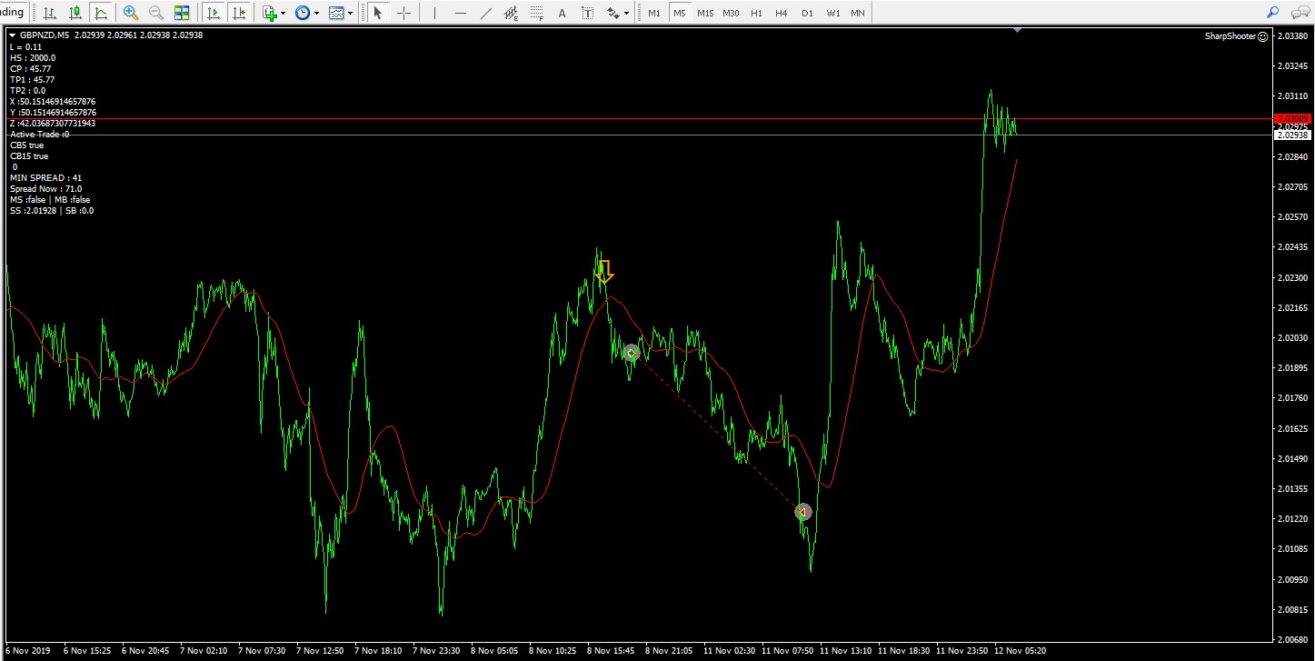Screen dimensions: 1315x661
Task: Click the red price label on scale
Action: pyautogui.click(x=1291, y=119)
